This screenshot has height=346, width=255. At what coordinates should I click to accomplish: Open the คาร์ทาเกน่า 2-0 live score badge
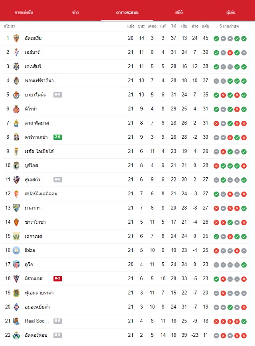(57, 137)
